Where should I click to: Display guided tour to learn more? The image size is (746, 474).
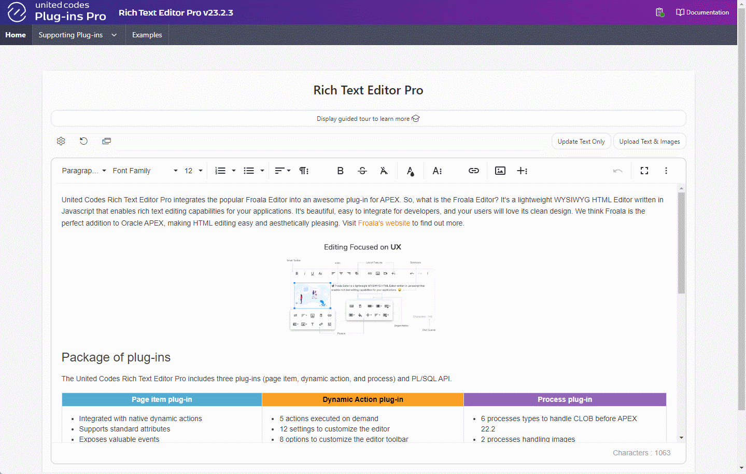click(x=368, y=118)
